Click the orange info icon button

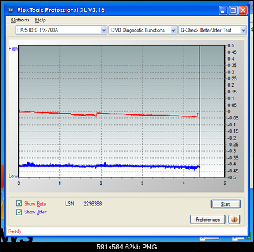(x=234, y=220)
